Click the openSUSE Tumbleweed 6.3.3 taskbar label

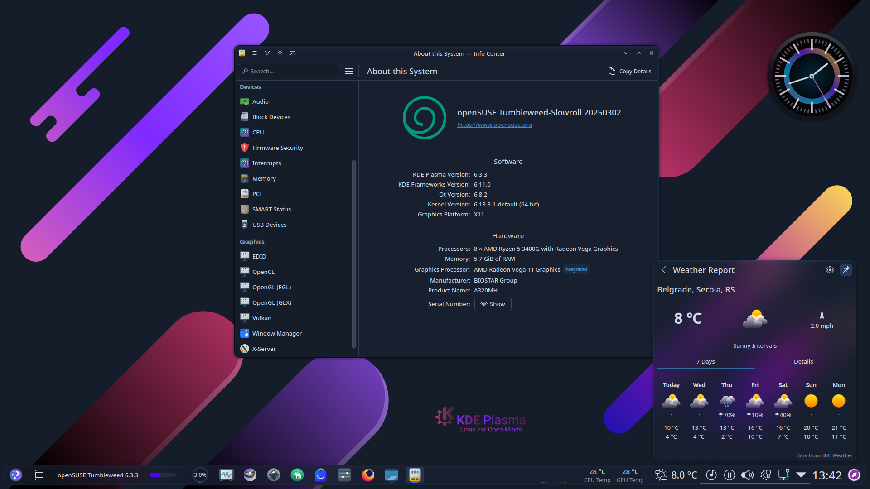(98, 475)
